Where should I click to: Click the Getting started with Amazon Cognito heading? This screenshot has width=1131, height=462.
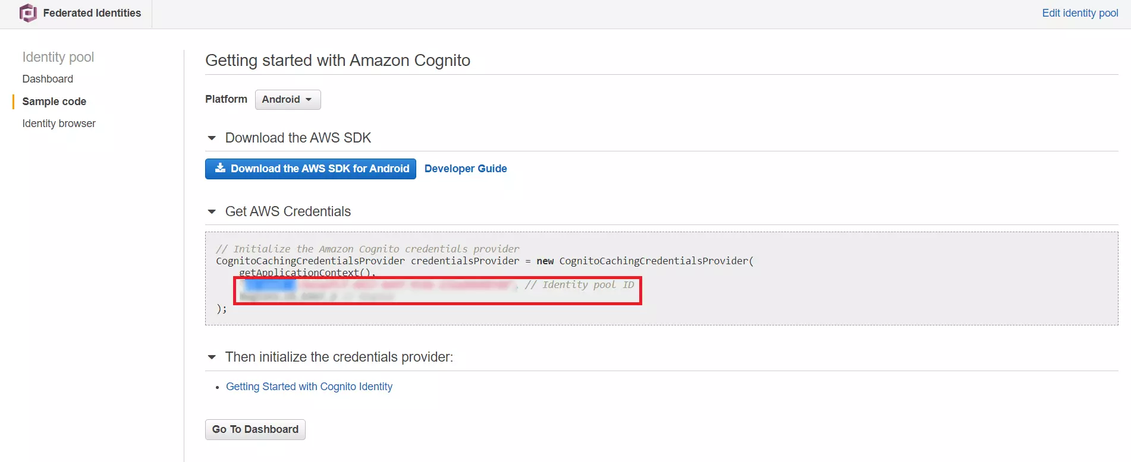(x=338, y=61)
